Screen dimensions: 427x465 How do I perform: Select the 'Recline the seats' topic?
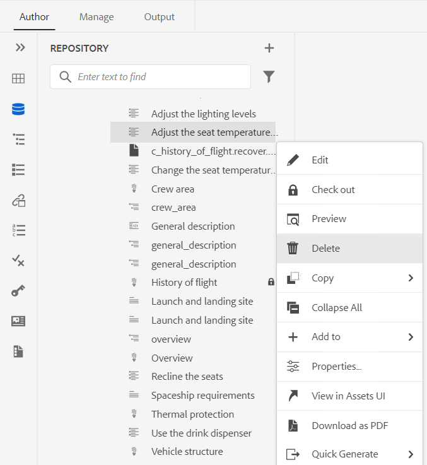tap(187, 377)
